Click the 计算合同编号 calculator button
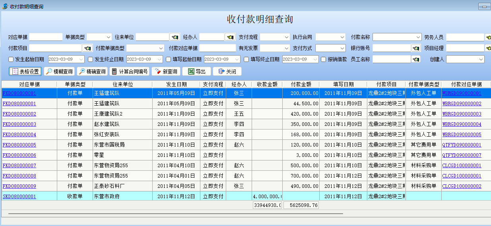 (129, 71)
